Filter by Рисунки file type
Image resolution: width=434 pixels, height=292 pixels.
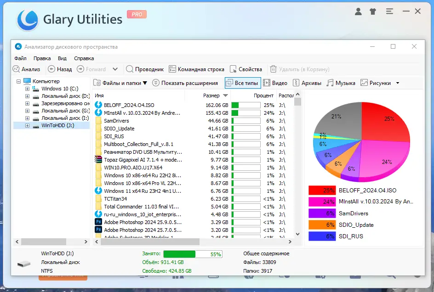[376, 83]
